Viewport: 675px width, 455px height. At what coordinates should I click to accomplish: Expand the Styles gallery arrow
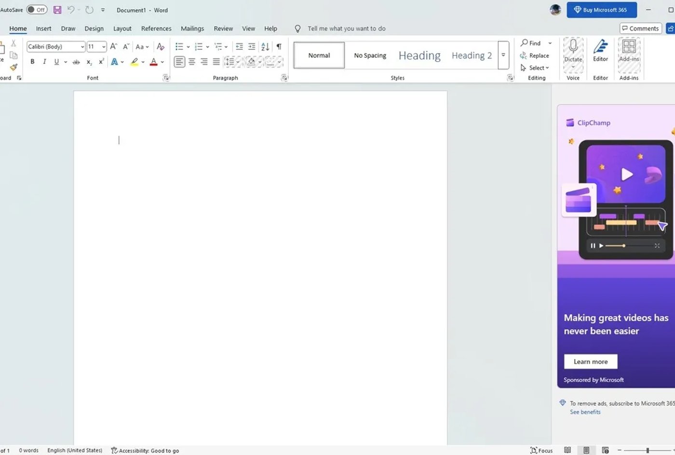pos(503,55)
